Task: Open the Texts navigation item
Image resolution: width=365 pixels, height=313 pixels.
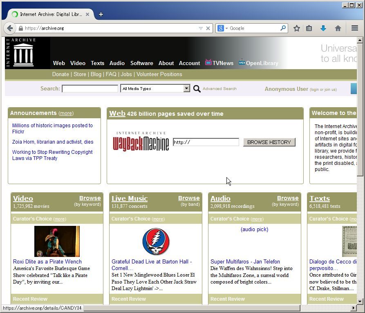Action: pyautogui.click(x=97, y=63)
